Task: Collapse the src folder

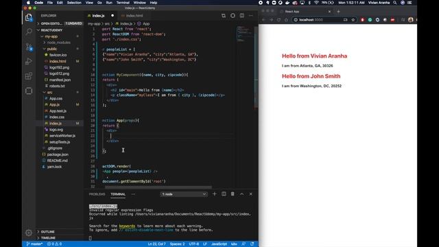Action: tap(60, 92)
